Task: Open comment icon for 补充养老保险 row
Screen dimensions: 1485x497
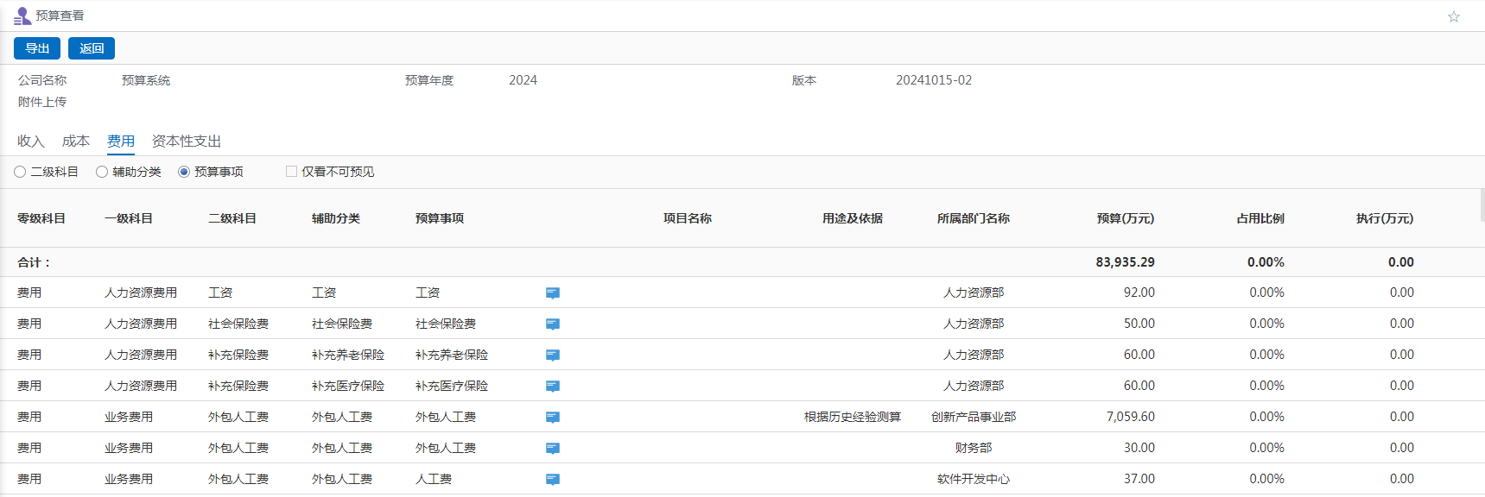Action: (553, 355)
